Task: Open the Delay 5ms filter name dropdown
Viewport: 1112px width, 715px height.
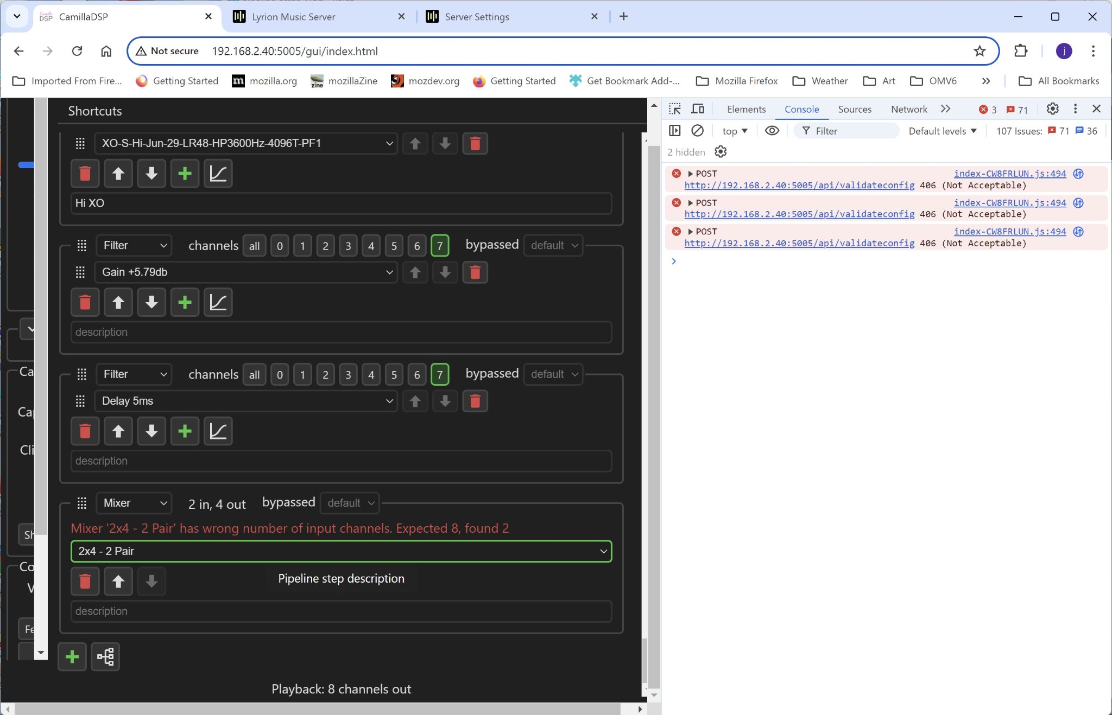Action: 245,401
